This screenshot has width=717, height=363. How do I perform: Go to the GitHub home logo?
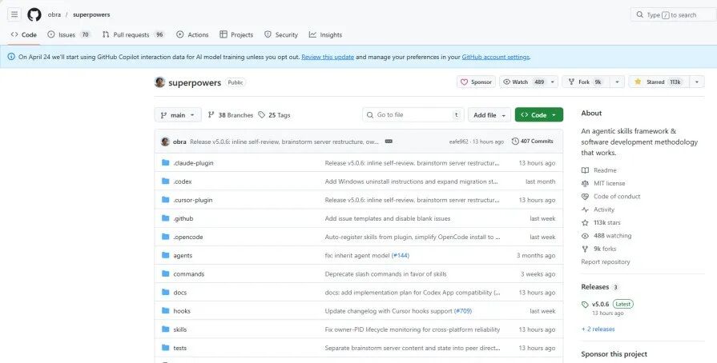[34, 14]
